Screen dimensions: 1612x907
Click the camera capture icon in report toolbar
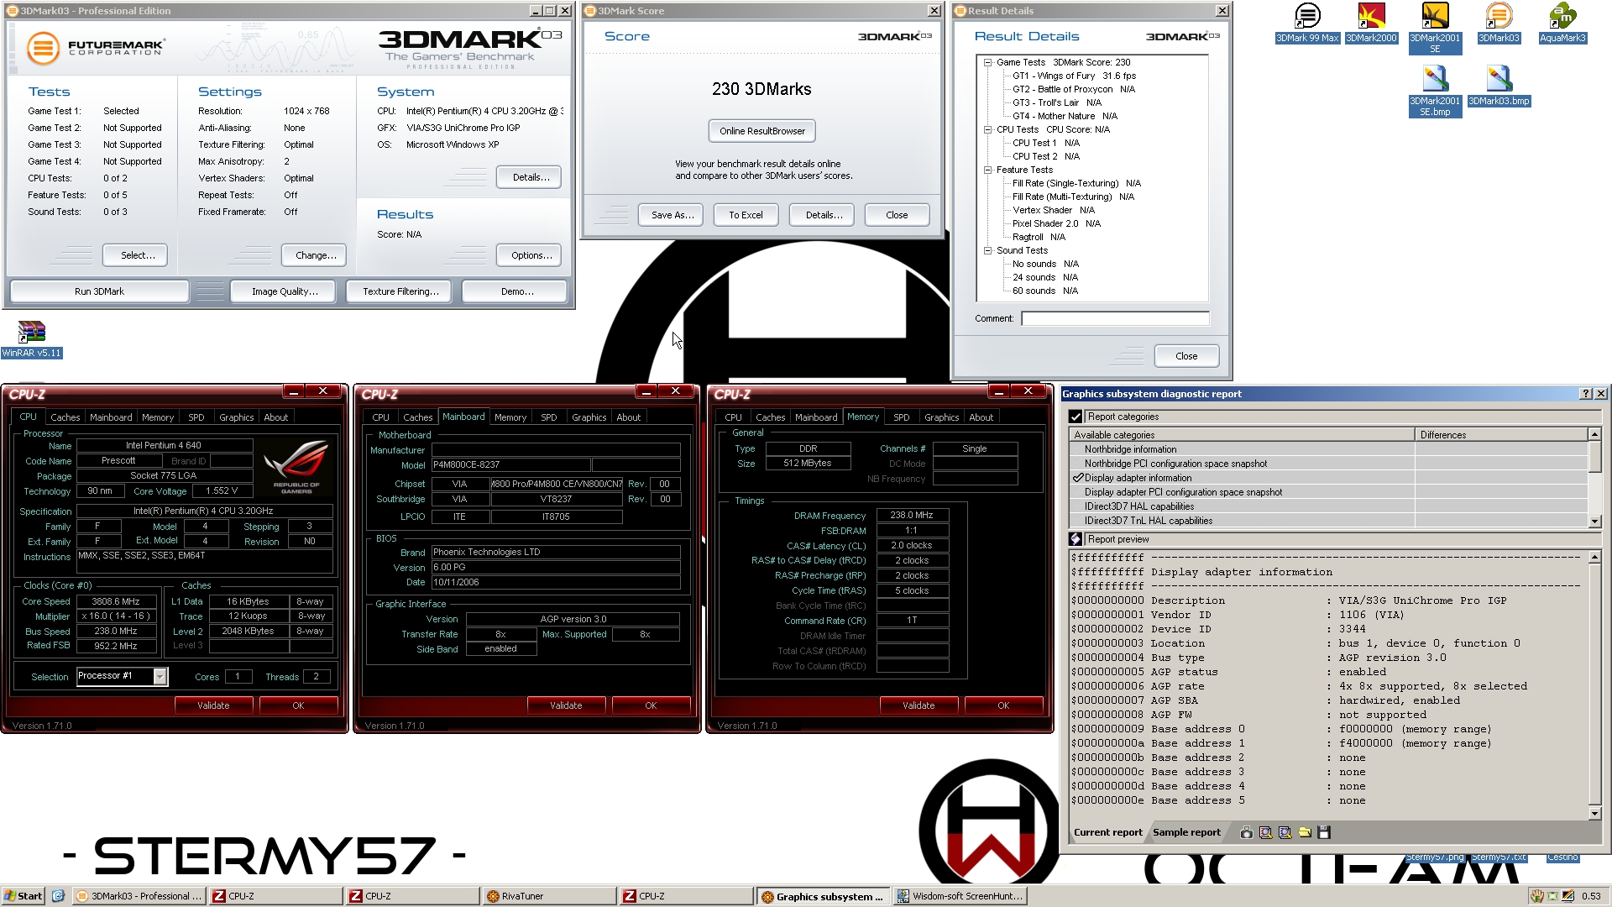pyautogui.click(x=1246, y=832)
